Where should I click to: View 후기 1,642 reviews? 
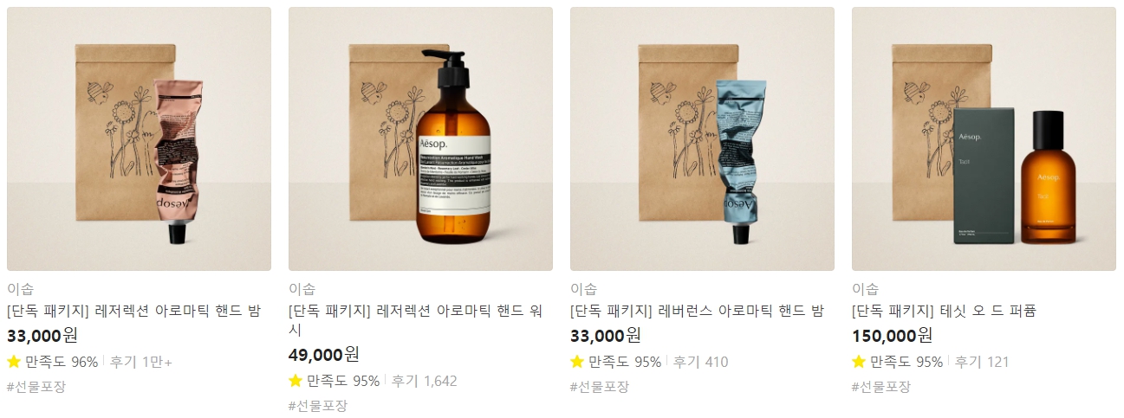point(425,381)
